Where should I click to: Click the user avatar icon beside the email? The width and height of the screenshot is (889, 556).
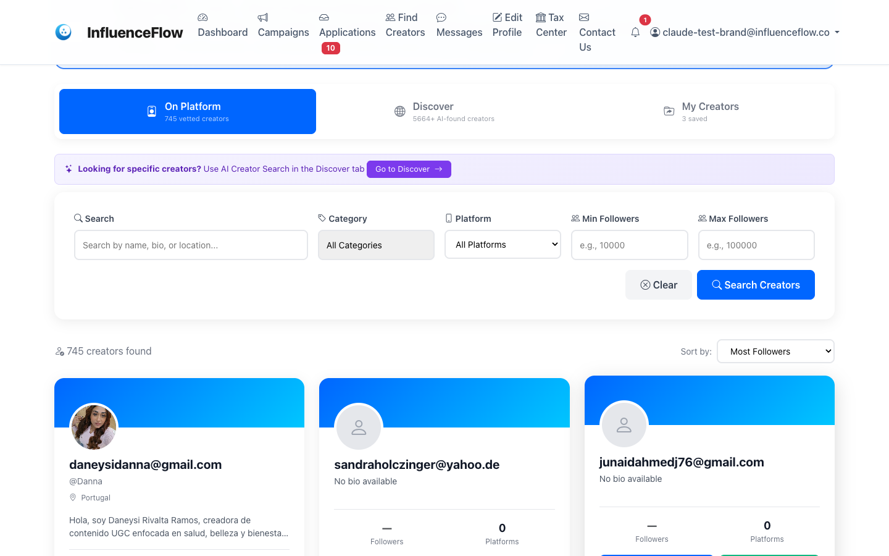pyautogui.click(x=655, y=32)
